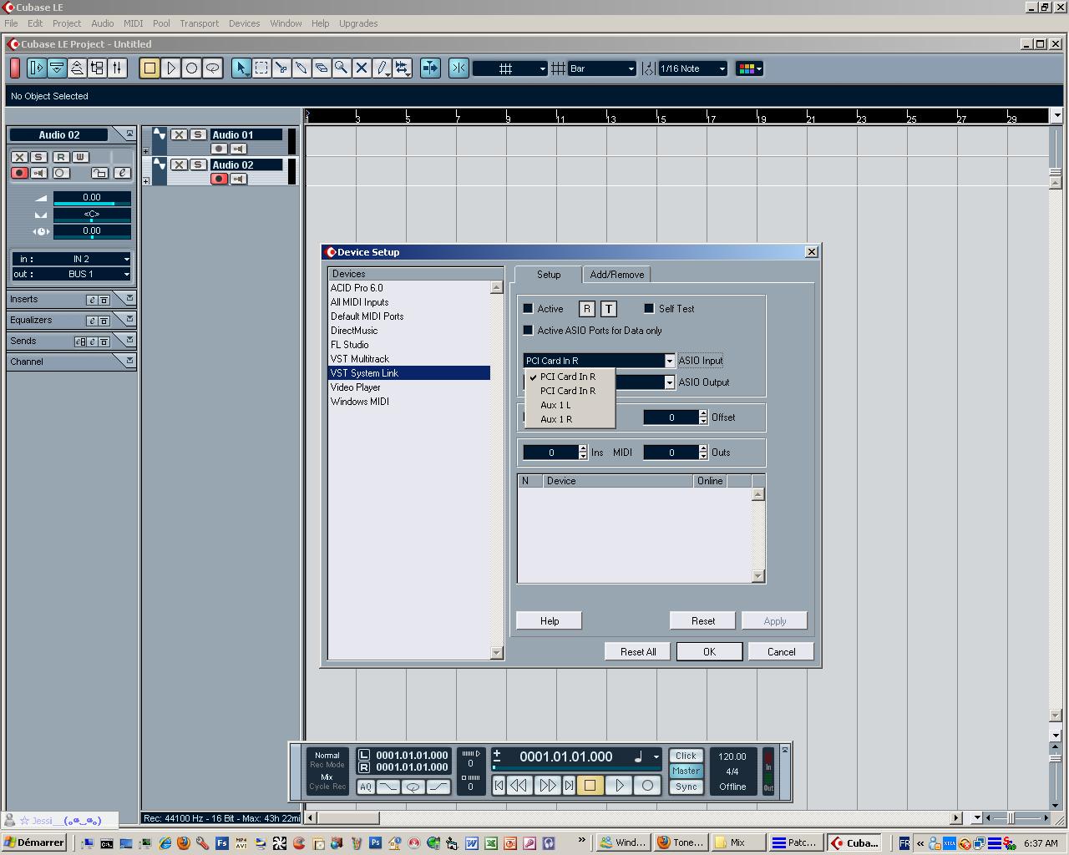Viewport: 1069px width, 855px height.
Task: Toggle Sync button in transport
Action: click(x=686, y=787)
